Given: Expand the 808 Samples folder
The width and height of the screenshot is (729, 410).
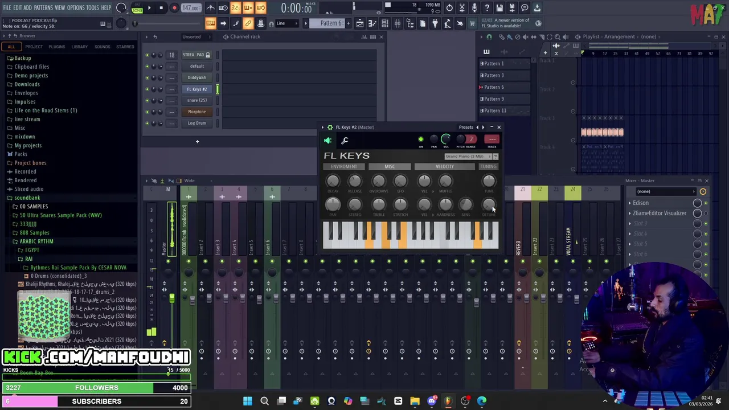Looking at the screenshot, I should coord(34,232).
